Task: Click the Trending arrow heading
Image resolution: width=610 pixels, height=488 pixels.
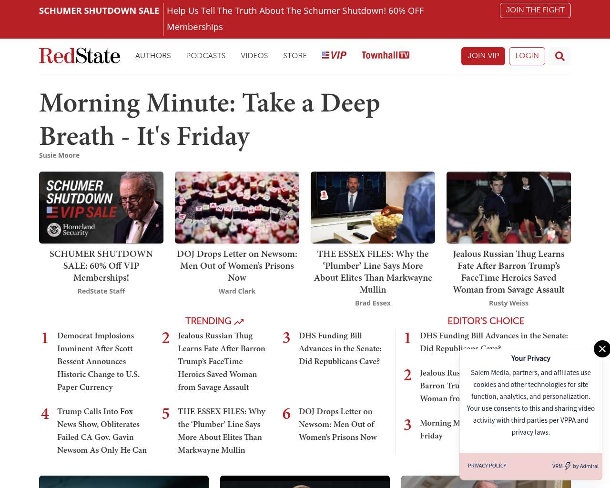Action: (214, 321)
